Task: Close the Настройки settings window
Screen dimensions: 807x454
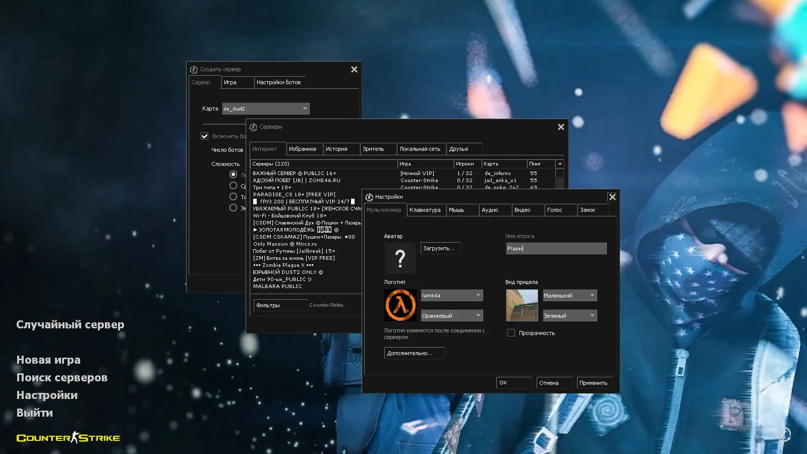Action: [x=612, y=197]
